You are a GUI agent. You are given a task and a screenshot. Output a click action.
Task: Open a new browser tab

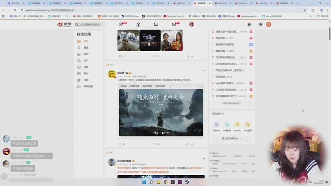click(297, 3)
